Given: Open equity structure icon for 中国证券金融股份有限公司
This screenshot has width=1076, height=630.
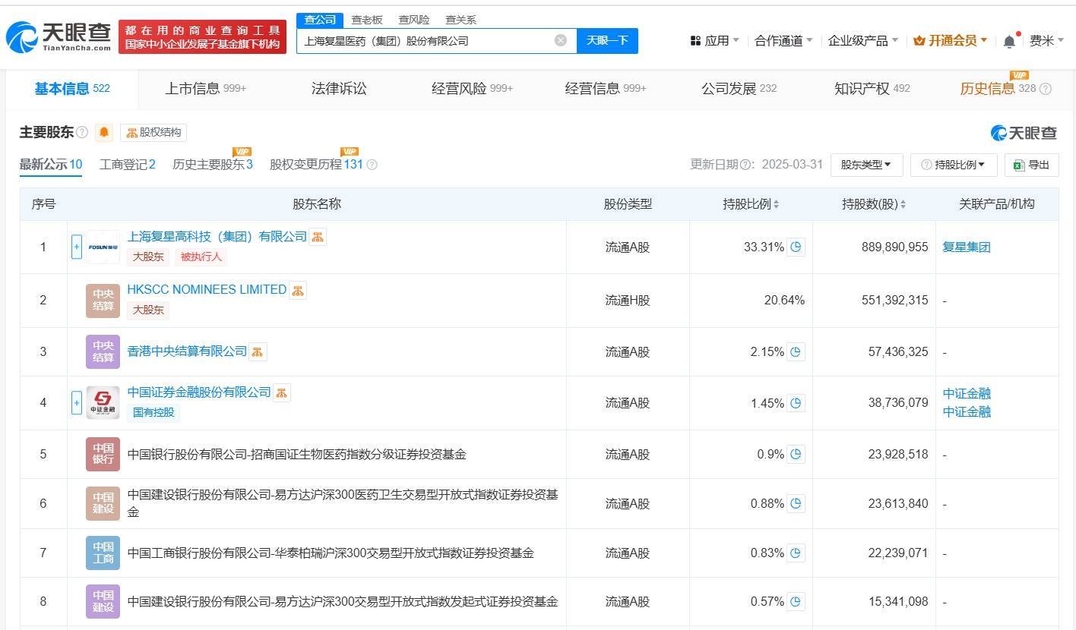Looking at the screenshot, I should [281, 392].
